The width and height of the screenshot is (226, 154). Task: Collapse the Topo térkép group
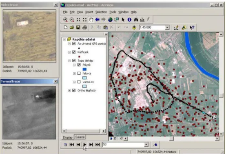coord(69,61)
